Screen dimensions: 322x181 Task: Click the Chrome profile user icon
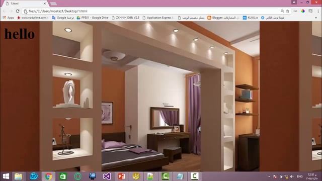point(294,2)
